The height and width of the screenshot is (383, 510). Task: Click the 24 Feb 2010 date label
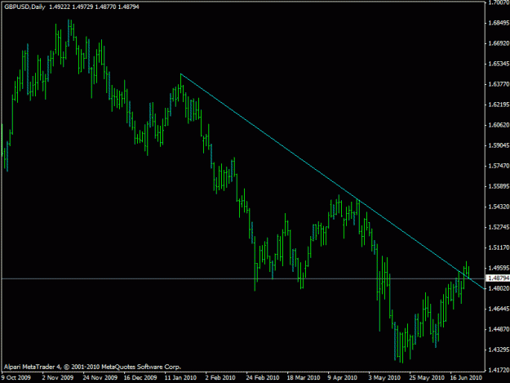263,378
